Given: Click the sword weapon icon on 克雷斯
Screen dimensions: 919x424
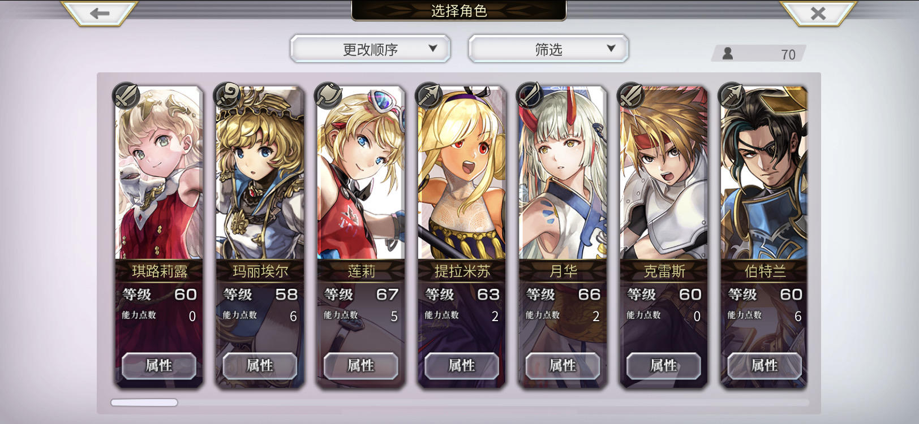Looking at the screenshot, I should (630, 96).
